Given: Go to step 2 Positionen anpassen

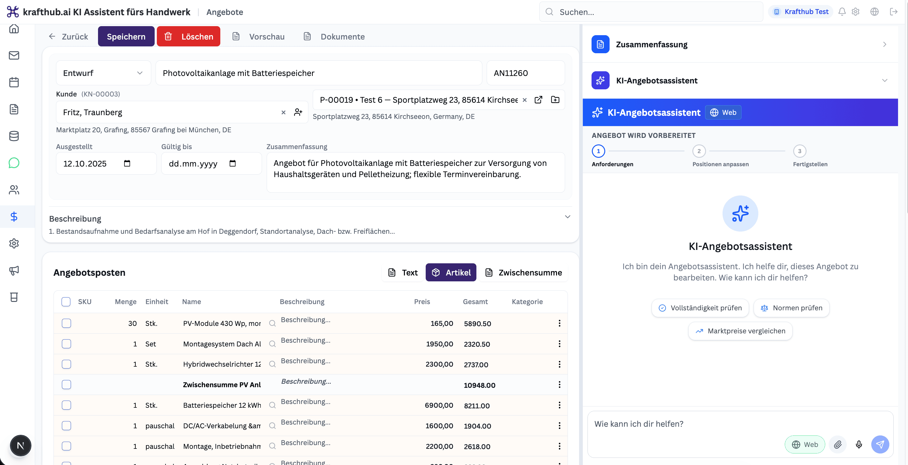Looking at the screenshot, I should pyautogui.click(x=699, y=151).
